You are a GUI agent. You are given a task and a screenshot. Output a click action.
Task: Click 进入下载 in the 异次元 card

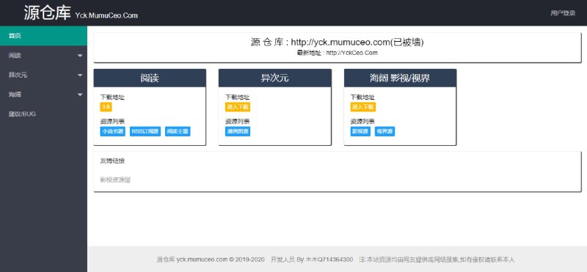click(x=238, y=107)
